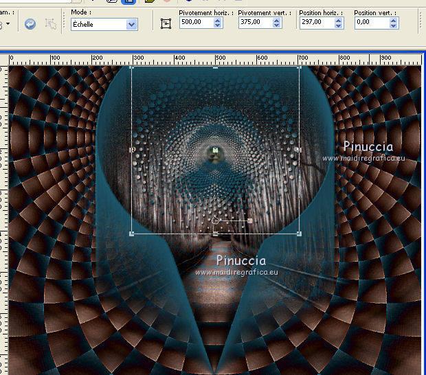
Task: Decrease Position vert. with down spinner arrow
Action: pyautogui.click(x=394, y=26)
